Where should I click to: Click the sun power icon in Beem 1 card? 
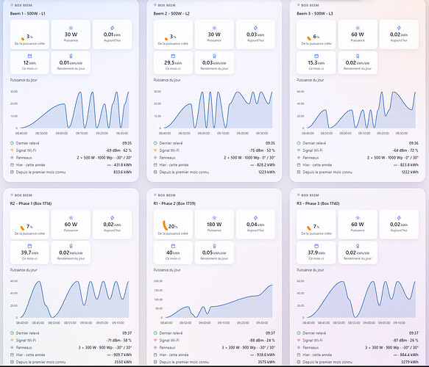pos(71,28)
